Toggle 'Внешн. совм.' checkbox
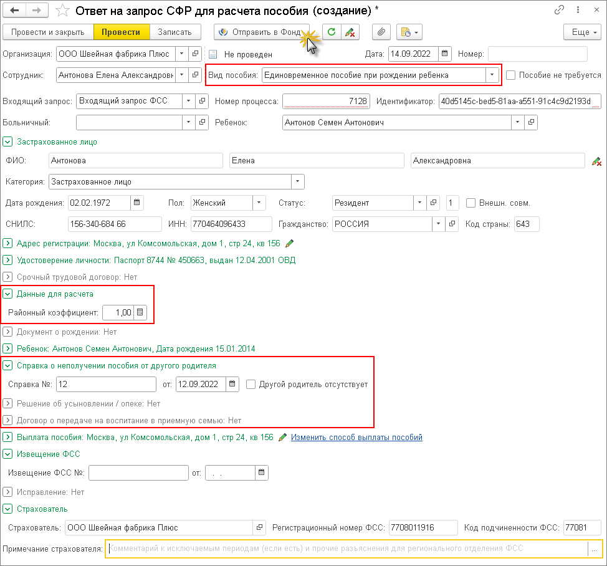 click(471, 203)
